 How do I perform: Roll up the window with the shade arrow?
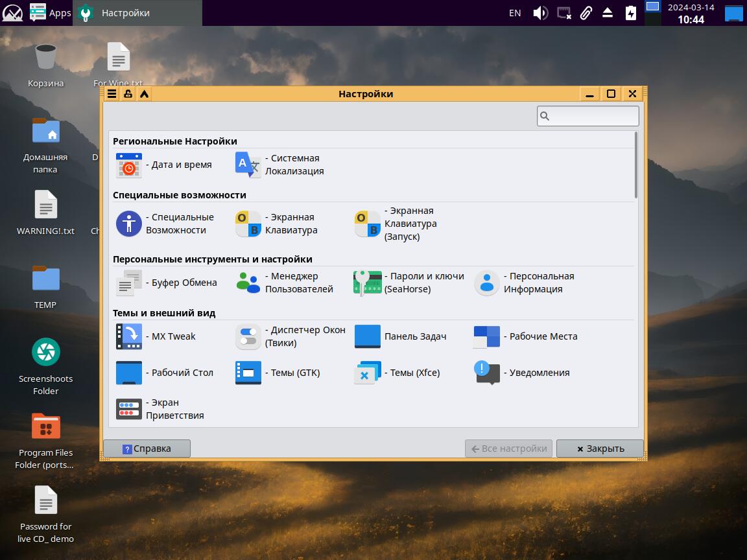click(144, 94)
